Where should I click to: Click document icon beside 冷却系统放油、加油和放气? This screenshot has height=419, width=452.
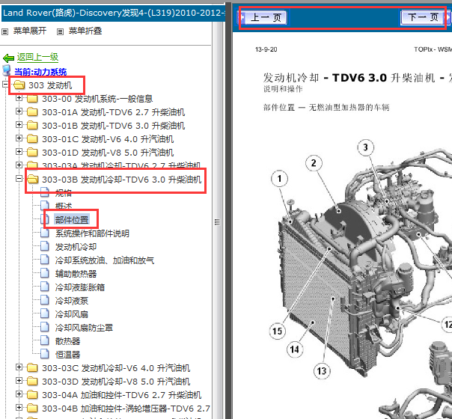click(x=45, y=260)
